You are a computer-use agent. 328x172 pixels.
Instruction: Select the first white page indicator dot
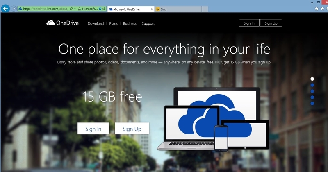[x=312, y=79]
